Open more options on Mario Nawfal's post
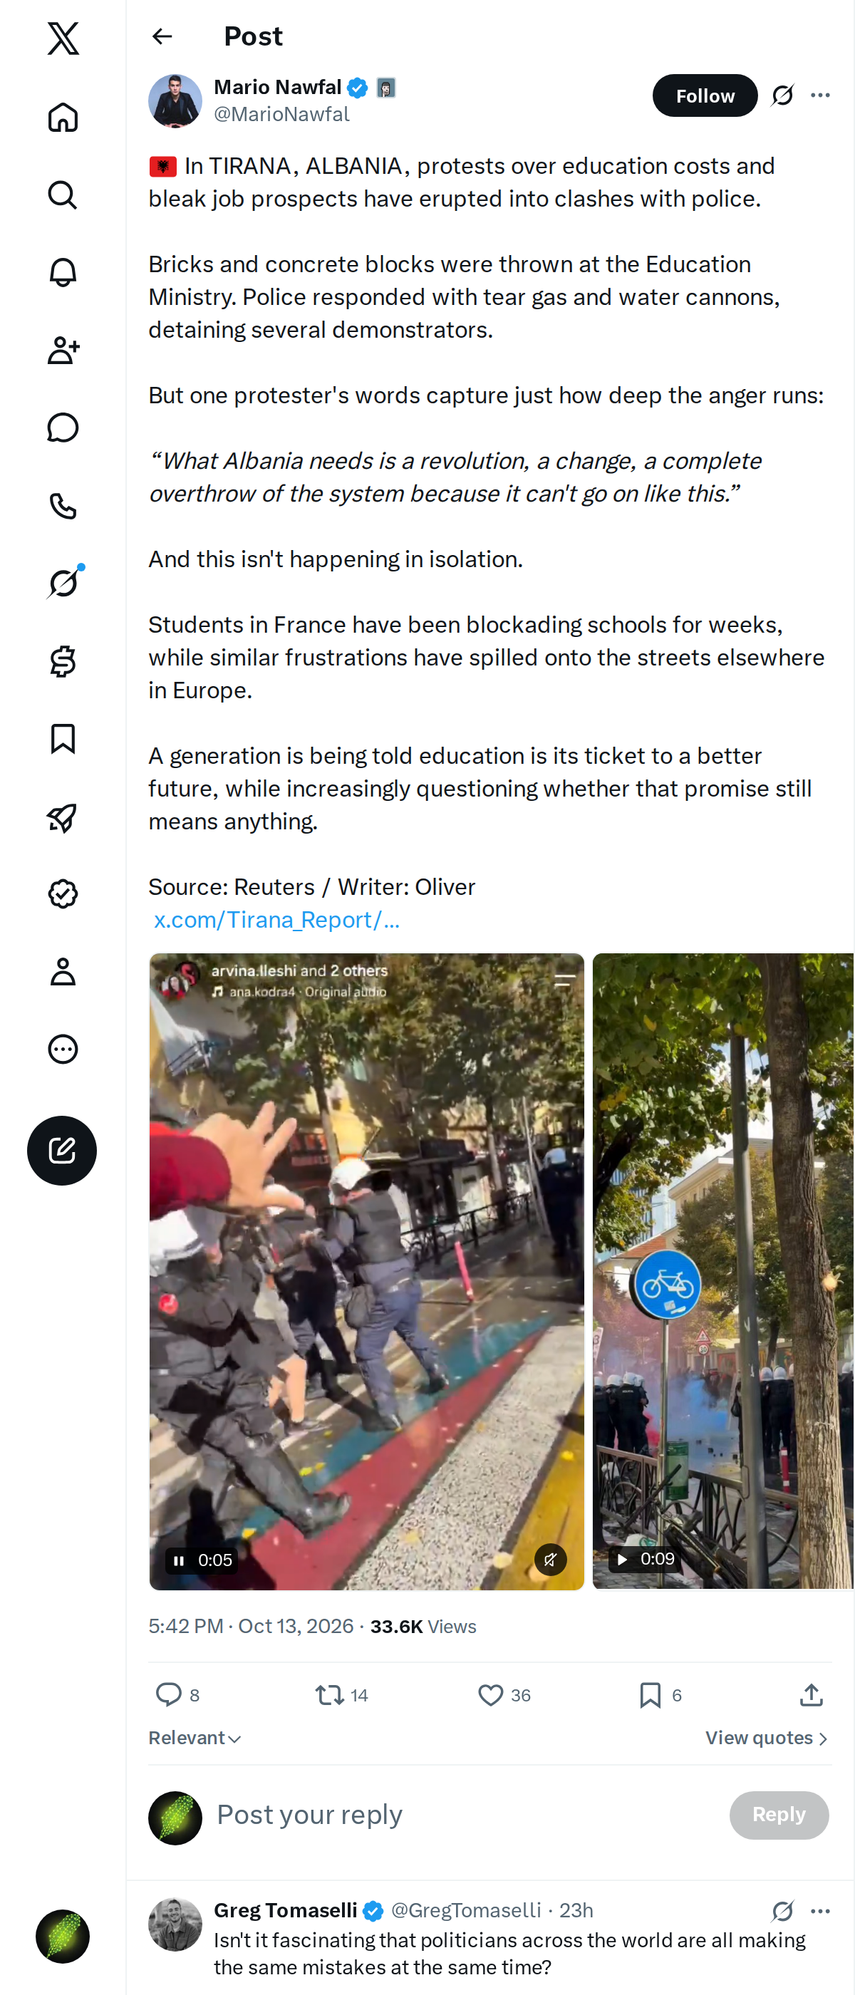This screenshot has height=1995, width=855. tap(820, 95)
